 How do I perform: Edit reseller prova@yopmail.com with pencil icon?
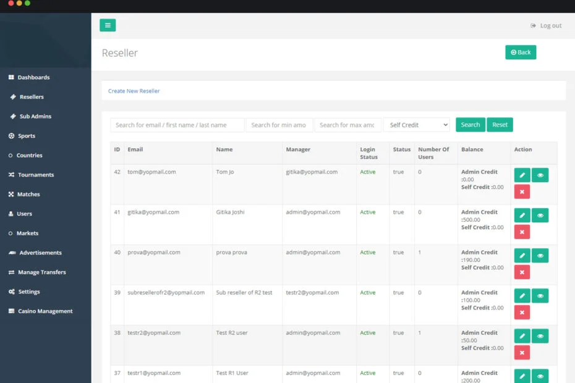[x=522, y=256]
